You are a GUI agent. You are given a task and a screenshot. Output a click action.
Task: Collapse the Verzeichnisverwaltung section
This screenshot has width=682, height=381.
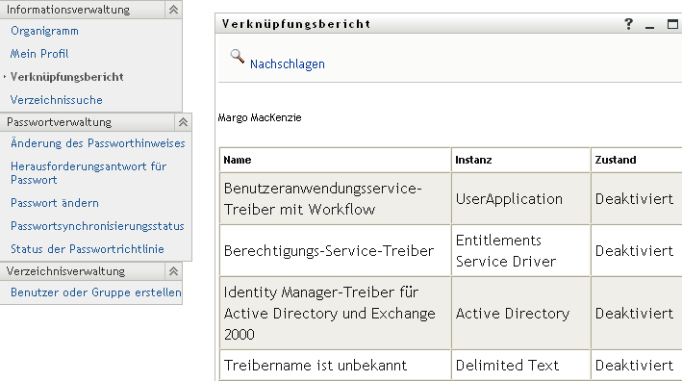coord(173,271)
